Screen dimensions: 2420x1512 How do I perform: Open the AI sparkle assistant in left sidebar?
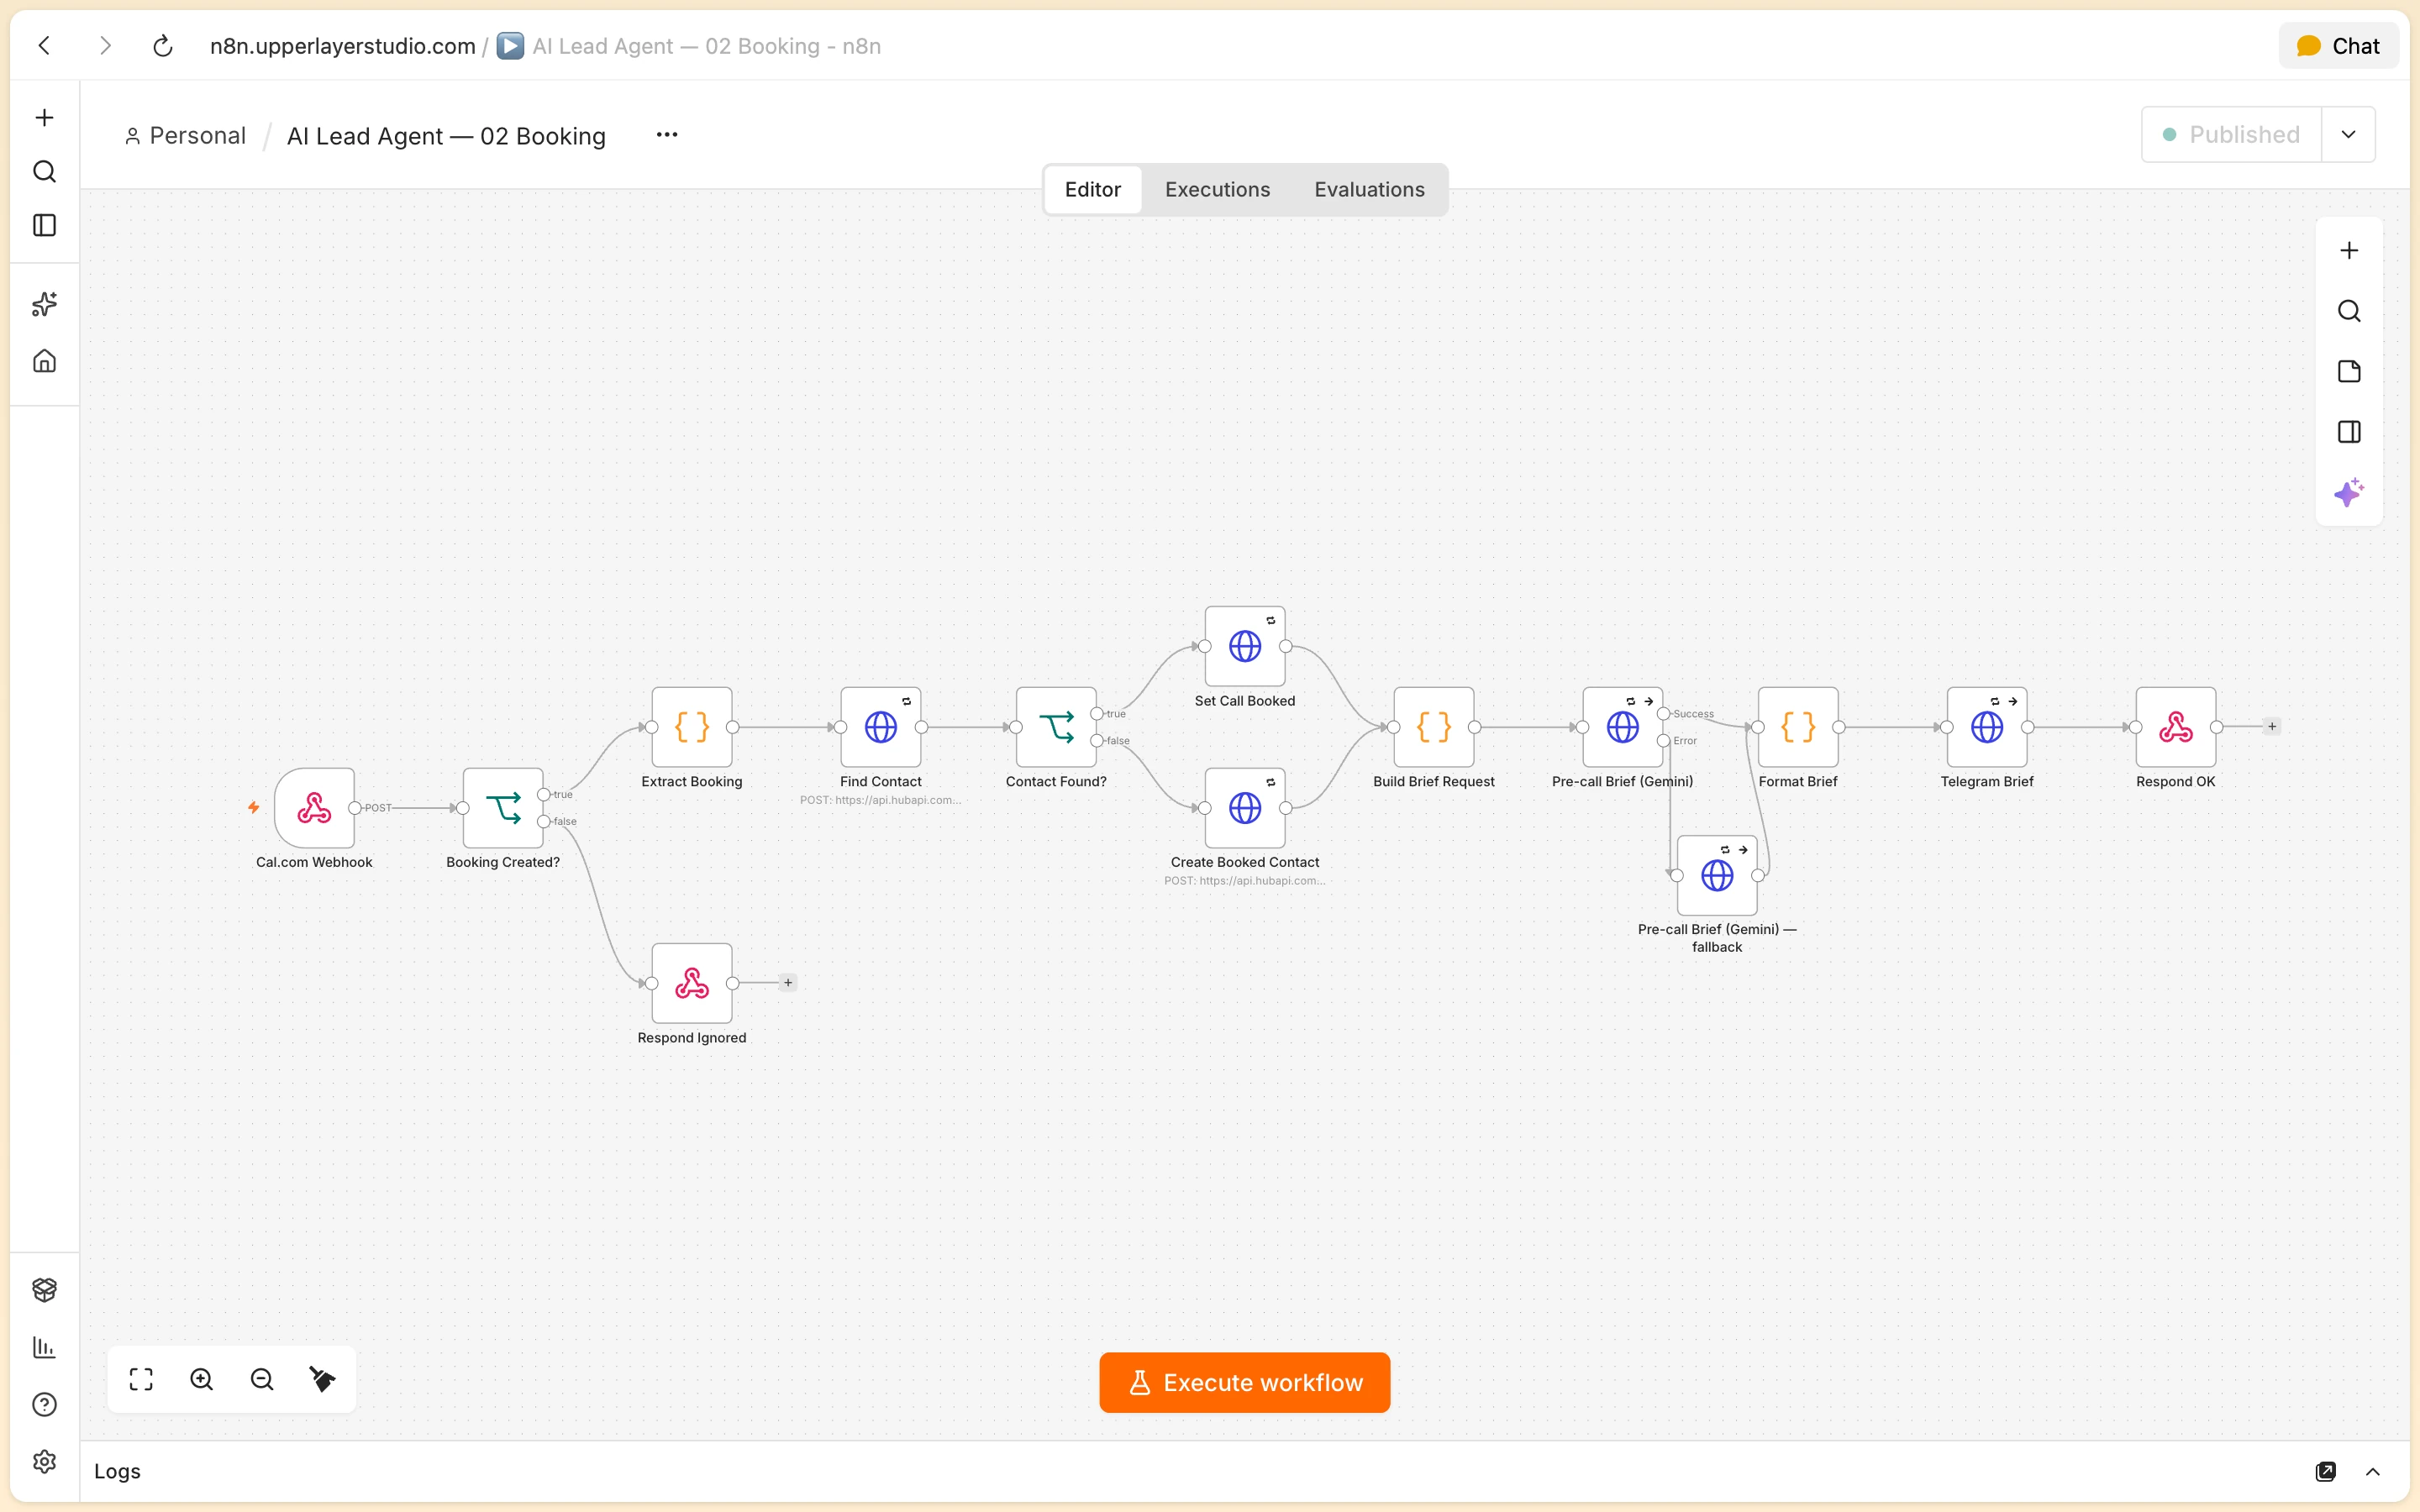[x=44, y=304]
